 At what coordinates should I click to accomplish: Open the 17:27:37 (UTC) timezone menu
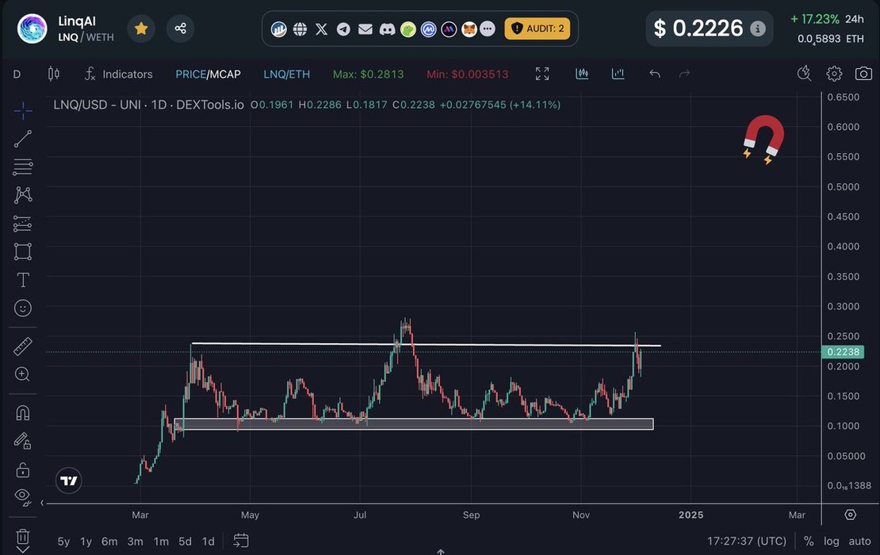pyautogui.click(x=747, y=541)
